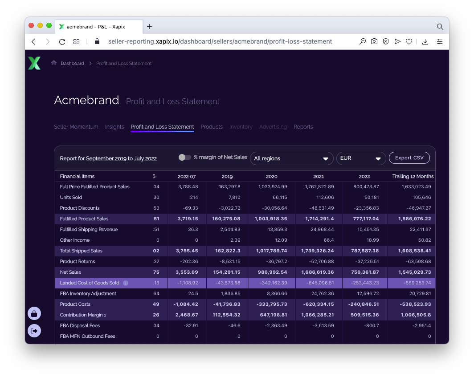
Task: Click Contribution Margin 1 row label
Action: [83, 315]
